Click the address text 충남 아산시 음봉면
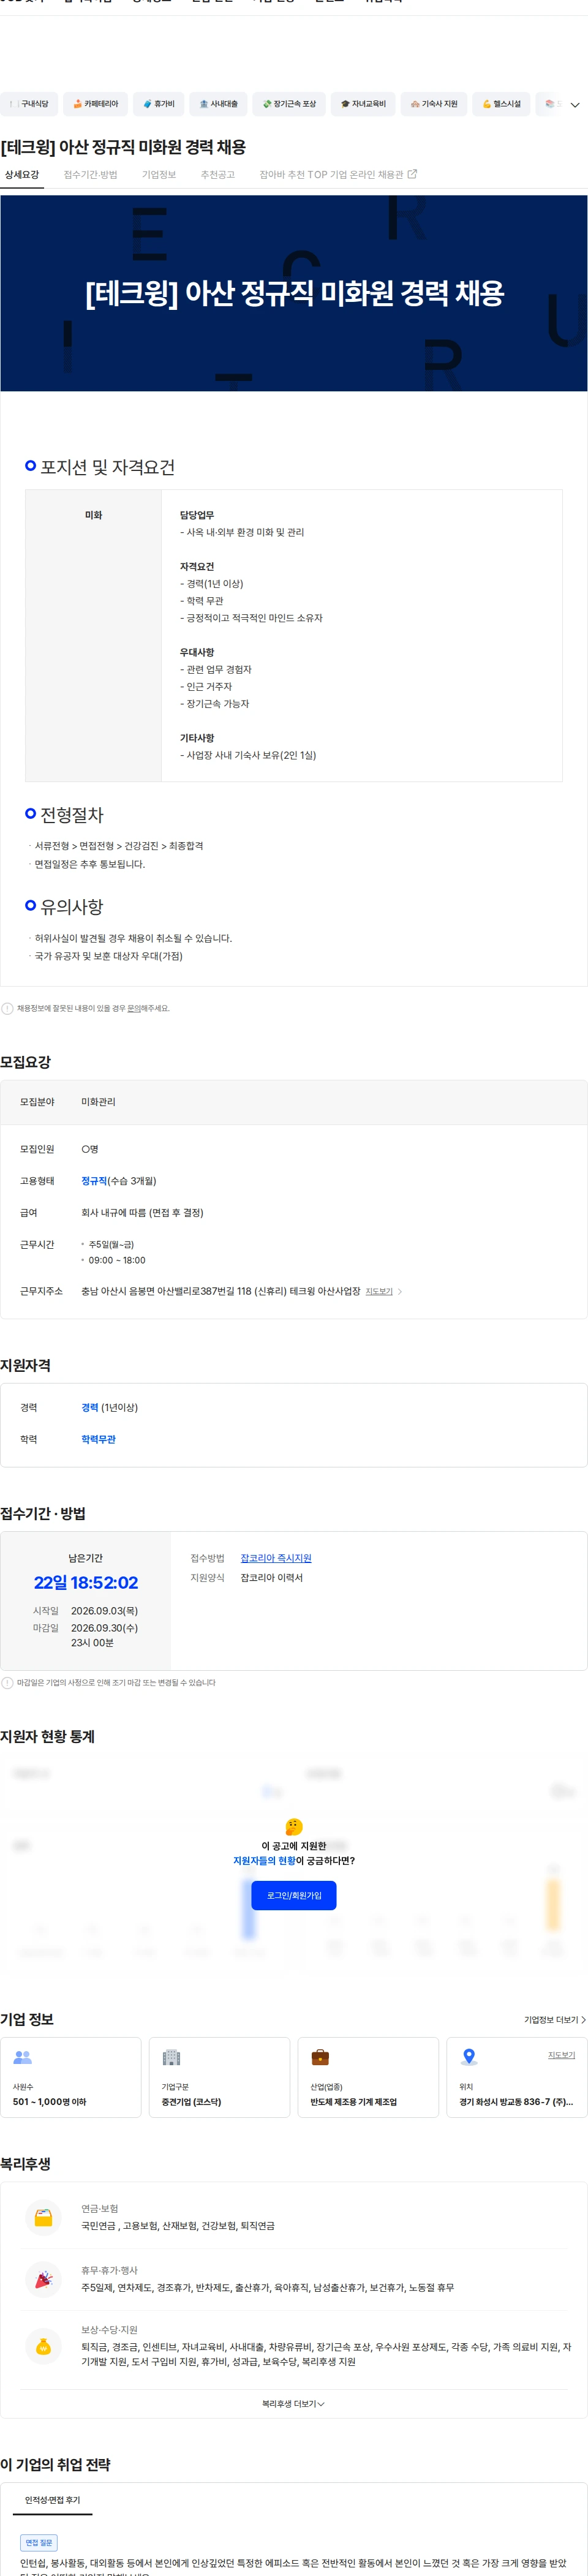Viewport: 588px width, 2576px height. coord(221,1292)
